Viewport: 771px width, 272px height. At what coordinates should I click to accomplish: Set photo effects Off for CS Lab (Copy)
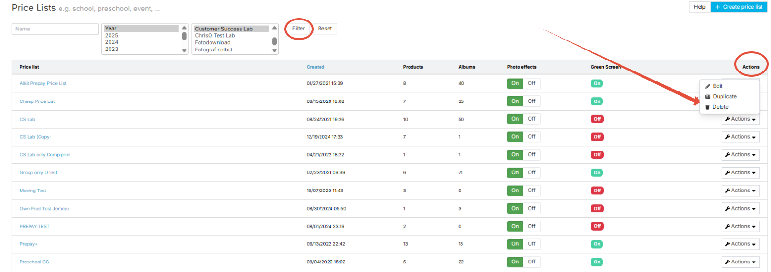[x=531, y=137]
